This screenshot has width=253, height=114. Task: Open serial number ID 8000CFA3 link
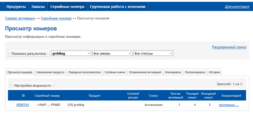(23, 105)
